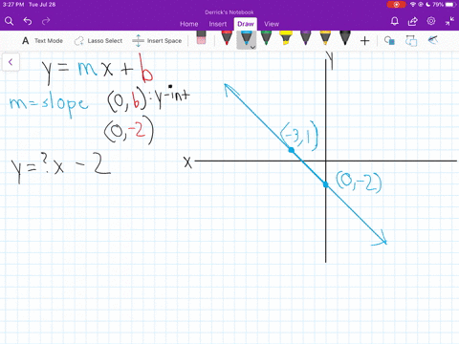Exit full screen mode arrows
Image resolution: width=459 pixels, height=344 pixels.
click(x=449, y=21)
